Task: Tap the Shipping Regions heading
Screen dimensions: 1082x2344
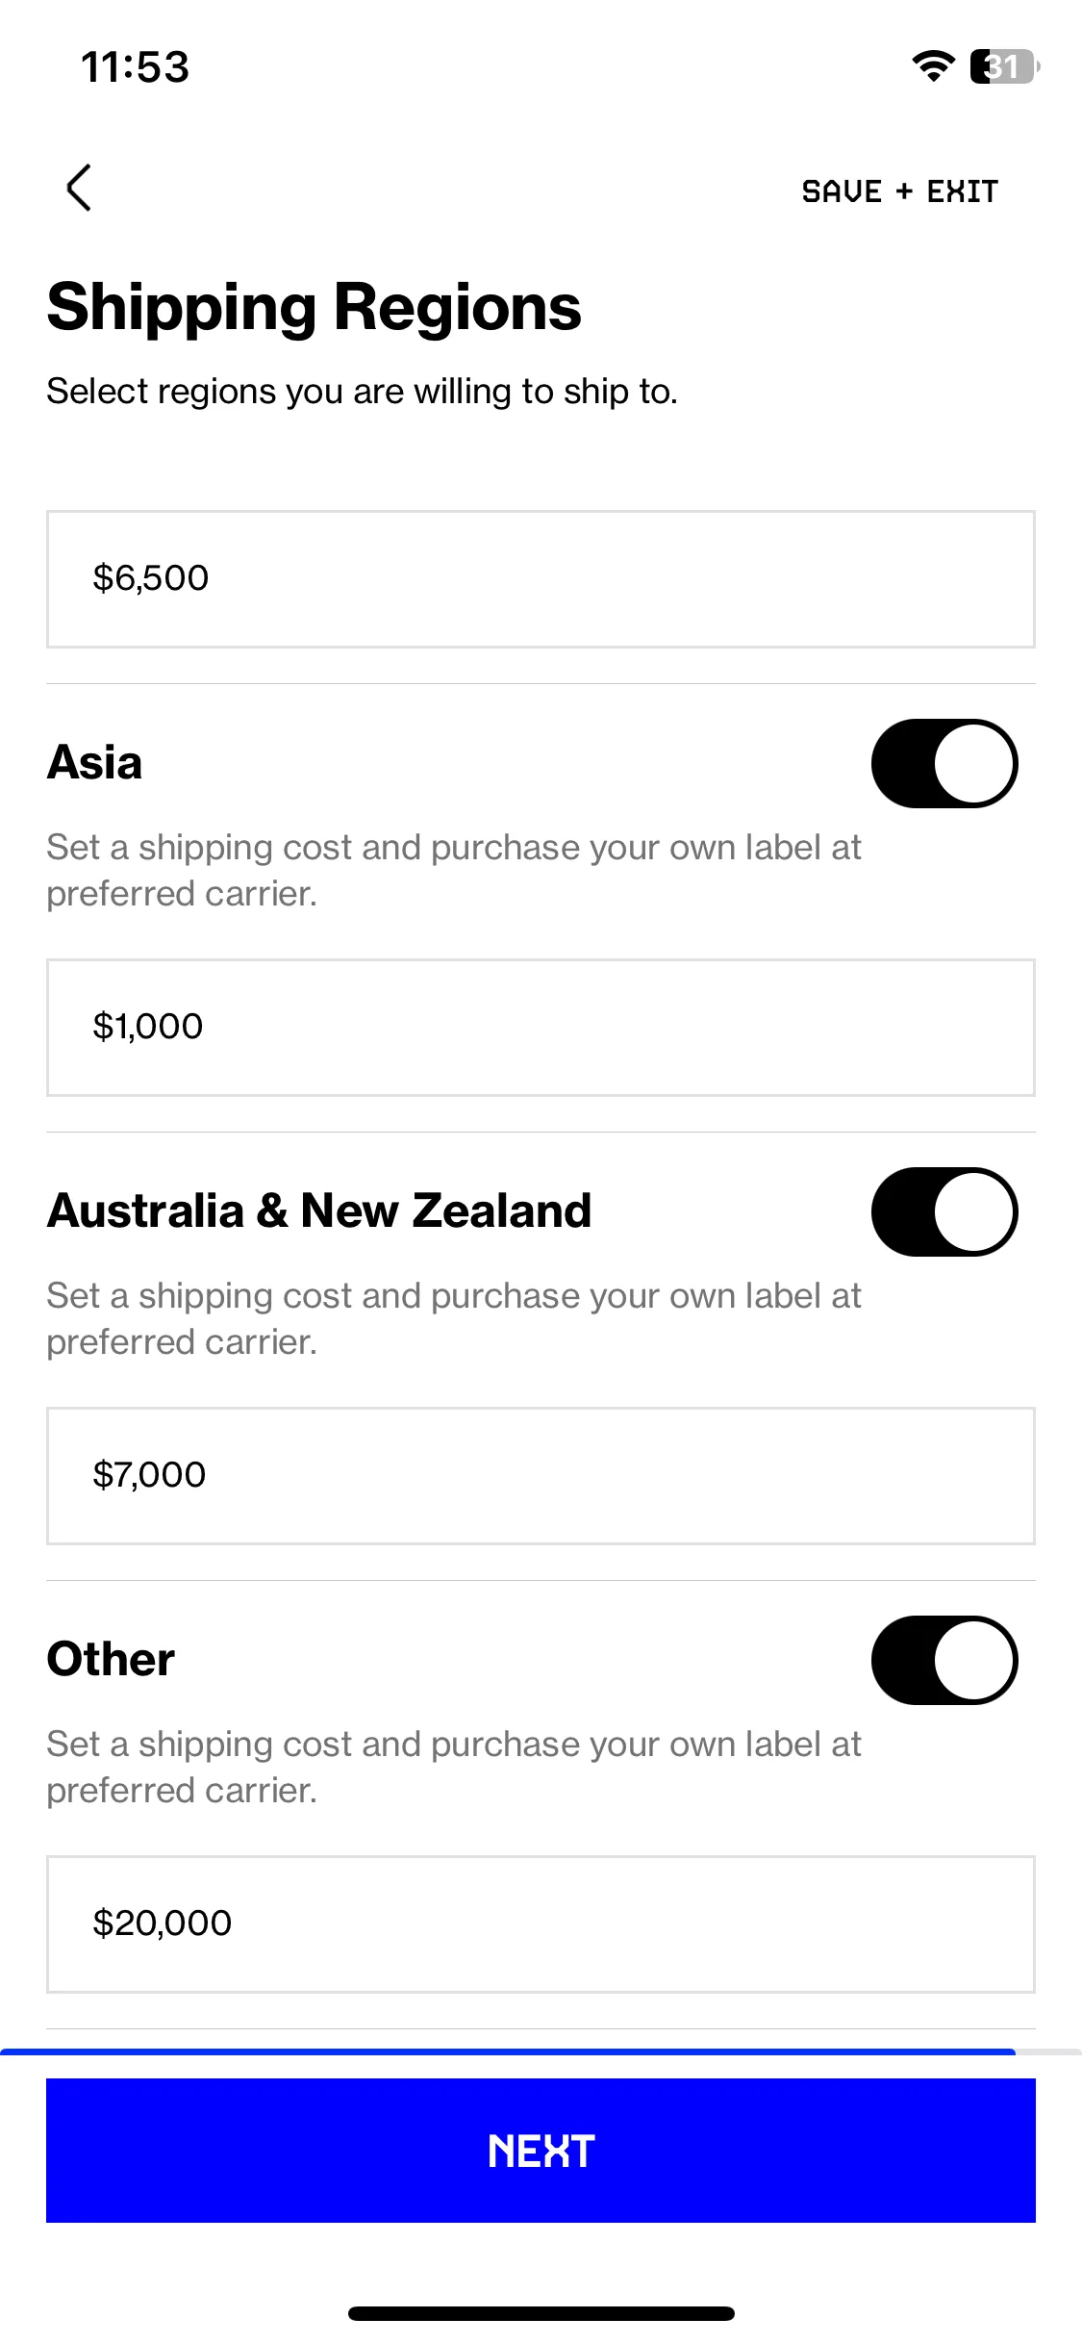Action: click(314, 308)
